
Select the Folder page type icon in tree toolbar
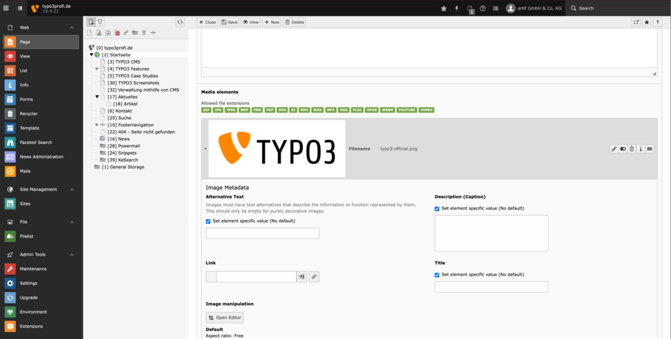[135, 33]
